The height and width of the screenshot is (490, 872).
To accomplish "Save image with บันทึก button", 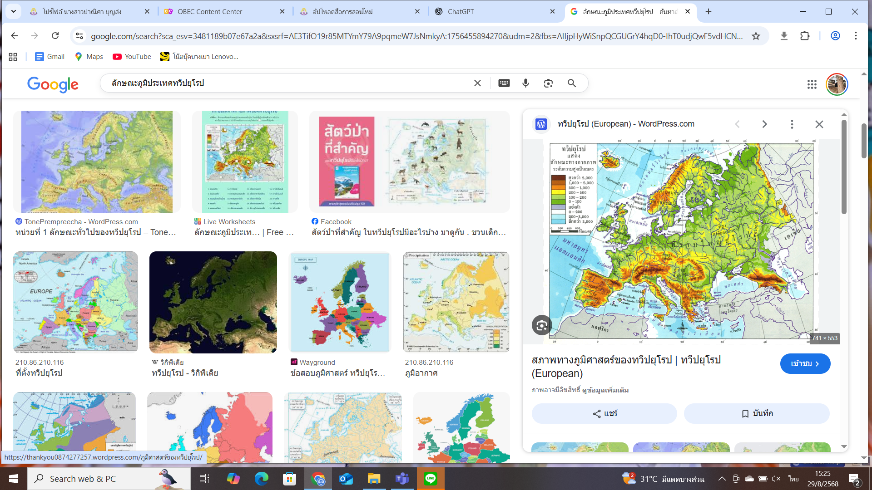I will (757, 413).
